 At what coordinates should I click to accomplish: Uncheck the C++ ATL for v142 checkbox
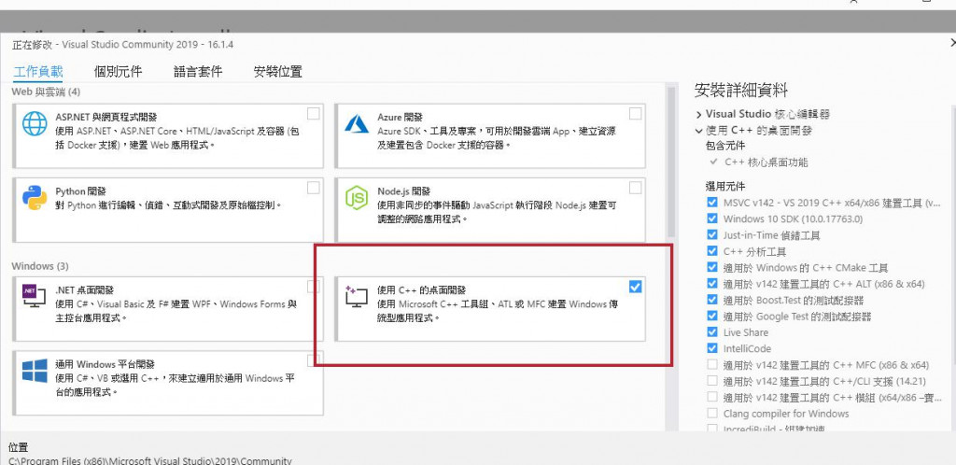pos(712,283)
